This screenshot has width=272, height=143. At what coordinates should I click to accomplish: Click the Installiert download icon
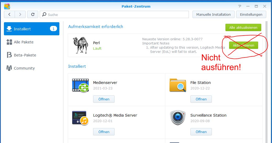[x=9, y=29]
